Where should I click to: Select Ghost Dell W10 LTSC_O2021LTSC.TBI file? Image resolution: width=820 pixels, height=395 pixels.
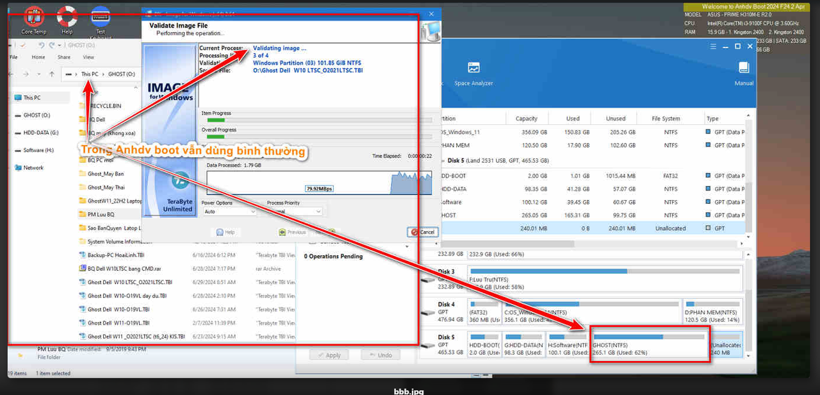pyautogui.click(x=125, y=282)
